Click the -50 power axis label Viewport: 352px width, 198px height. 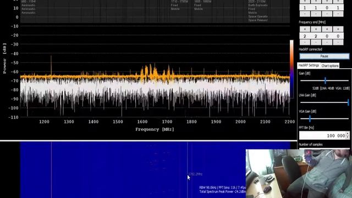15,63
